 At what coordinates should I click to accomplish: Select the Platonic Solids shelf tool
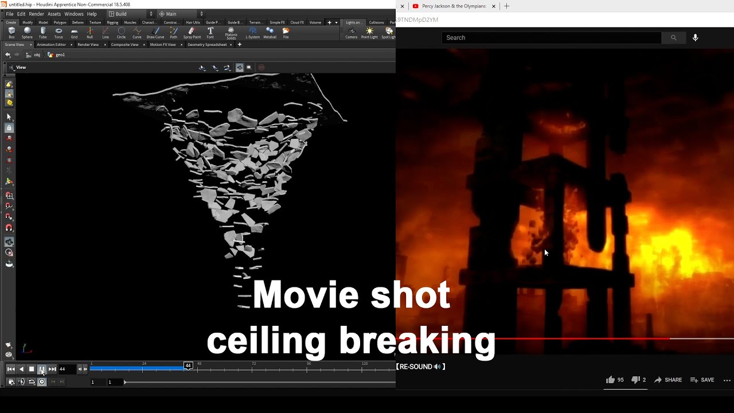[231, 33]
